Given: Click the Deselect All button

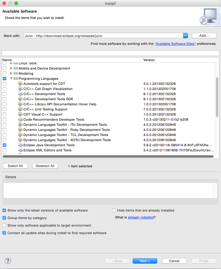Looking at the screenshot, I should pos(45,166).
